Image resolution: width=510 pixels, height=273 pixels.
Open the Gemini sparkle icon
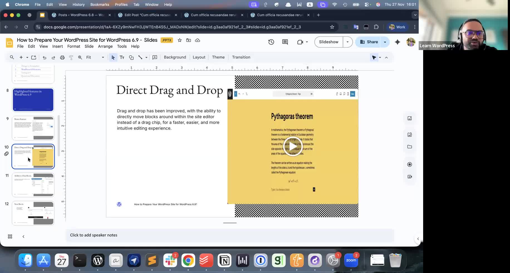click(x=398, y=42)
